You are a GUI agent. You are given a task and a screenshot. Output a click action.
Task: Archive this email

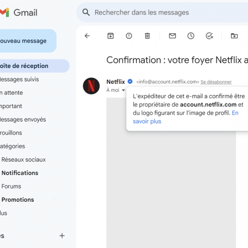111,36
